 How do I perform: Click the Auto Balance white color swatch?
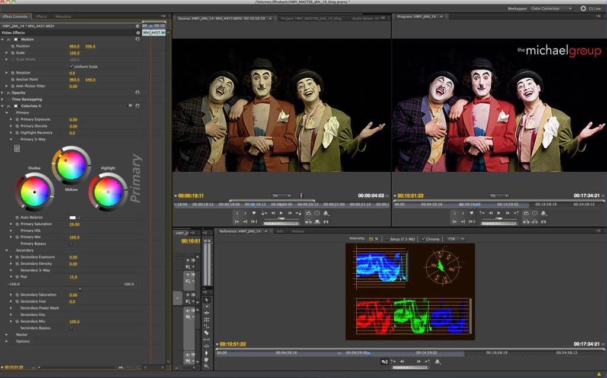[x=73, y=217]
